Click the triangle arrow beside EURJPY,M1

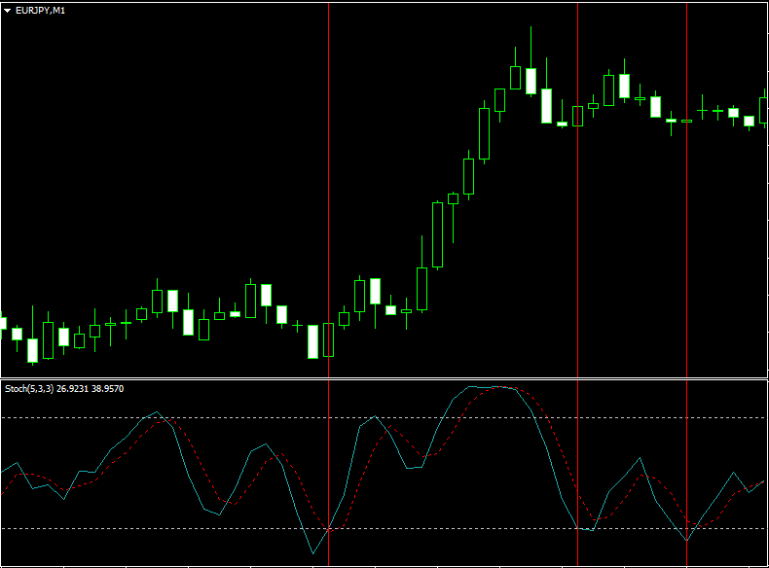8,9
